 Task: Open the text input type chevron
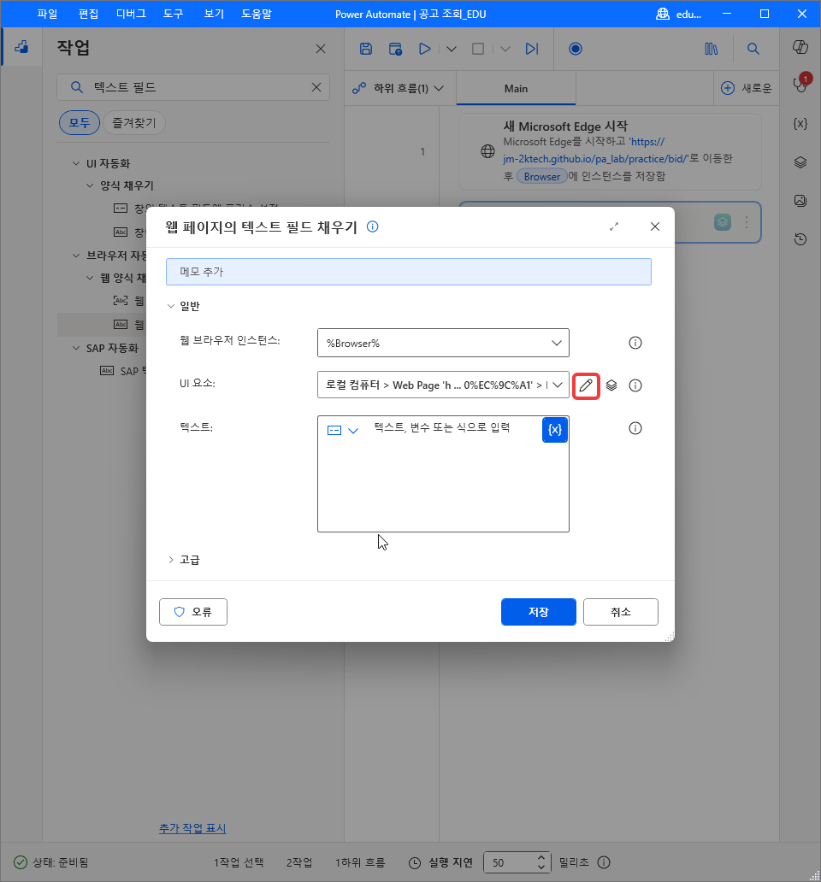tap(353, 431)
